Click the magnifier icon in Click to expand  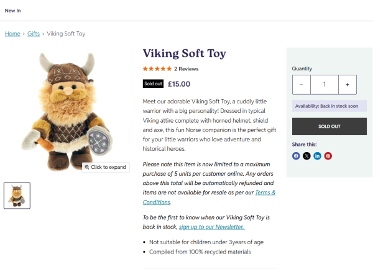87,167
